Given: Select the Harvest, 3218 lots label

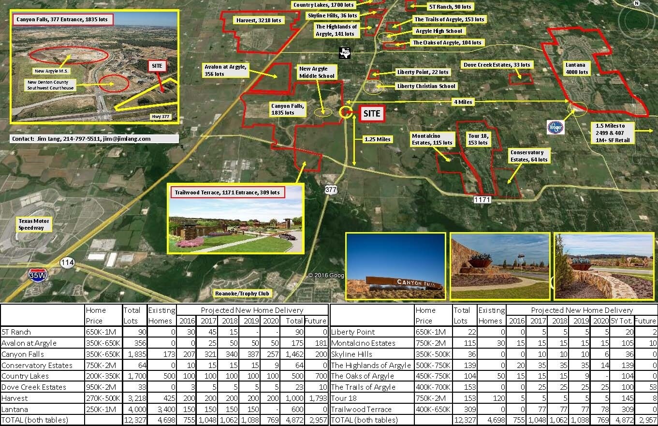Looking at the screenshot, I should click(x=258, y=20).
